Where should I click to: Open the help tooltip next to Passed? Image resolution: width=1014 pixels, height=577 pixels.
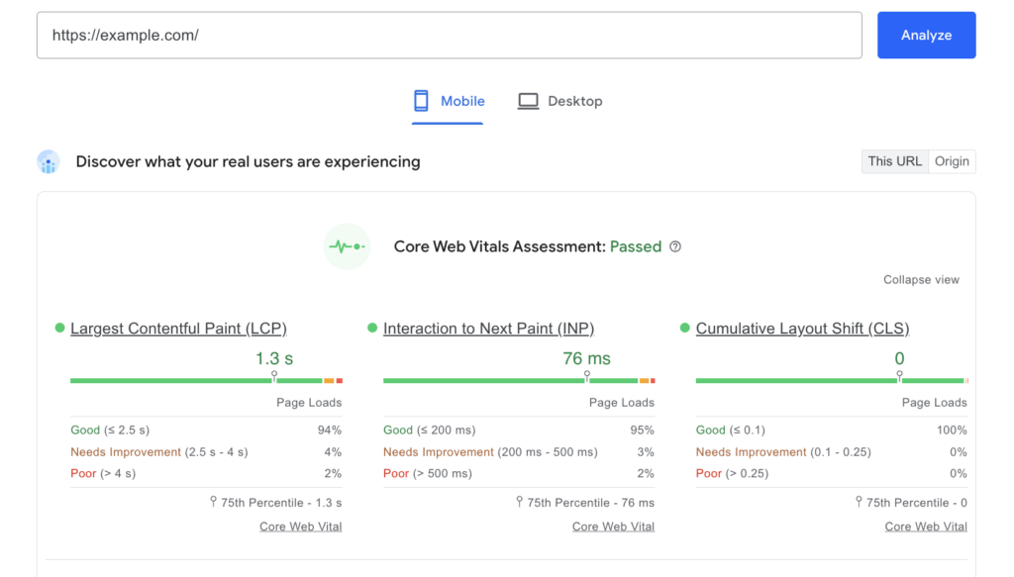[675, 246]
